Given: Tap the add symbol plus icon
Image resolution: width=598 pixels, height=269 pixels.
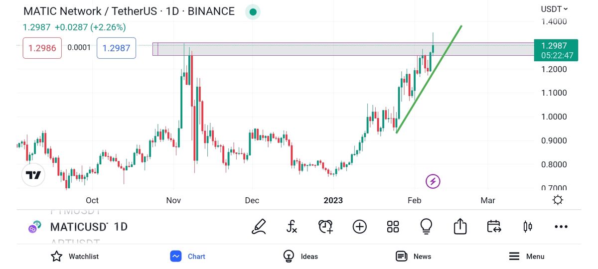Looking at the screenshot, I should pyautogui.click(x=359, y=227).
